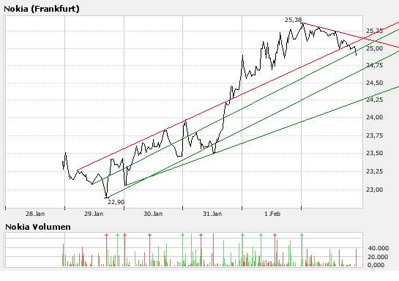Select the 23,00 price axis label
Screen dimensions: 399x281
pos(374,190)
